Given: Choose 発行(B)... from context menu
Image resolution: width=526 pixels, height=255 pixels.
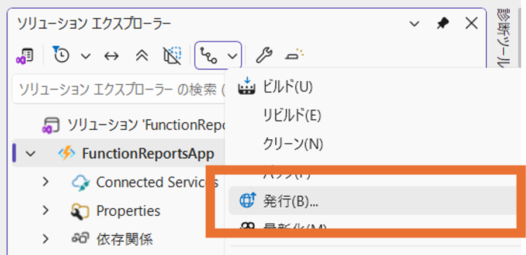Looking at the screenshot, I should pos(372,201).
